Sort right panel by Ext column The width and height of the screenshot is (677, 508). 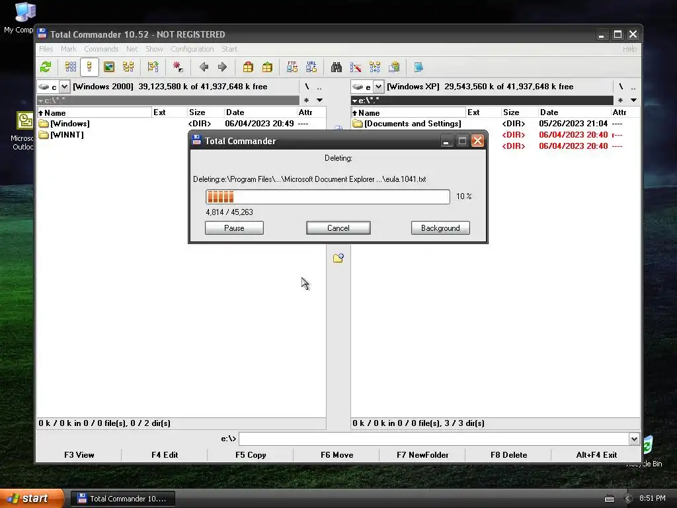pos(483,112)
